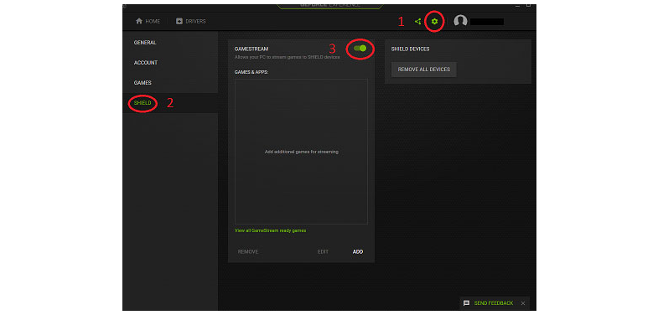This screenshot has height=315, width=658.
Task: Dismiss the Send Feedback bar
Action: click(523, 302)
